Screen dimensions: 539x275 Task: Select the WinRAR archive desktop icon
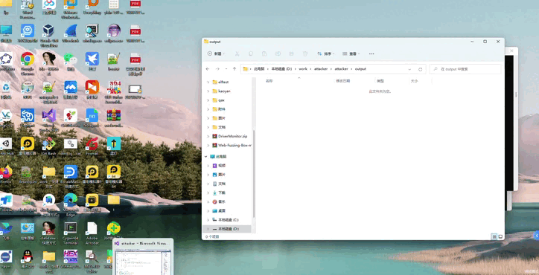coord(114,117)
